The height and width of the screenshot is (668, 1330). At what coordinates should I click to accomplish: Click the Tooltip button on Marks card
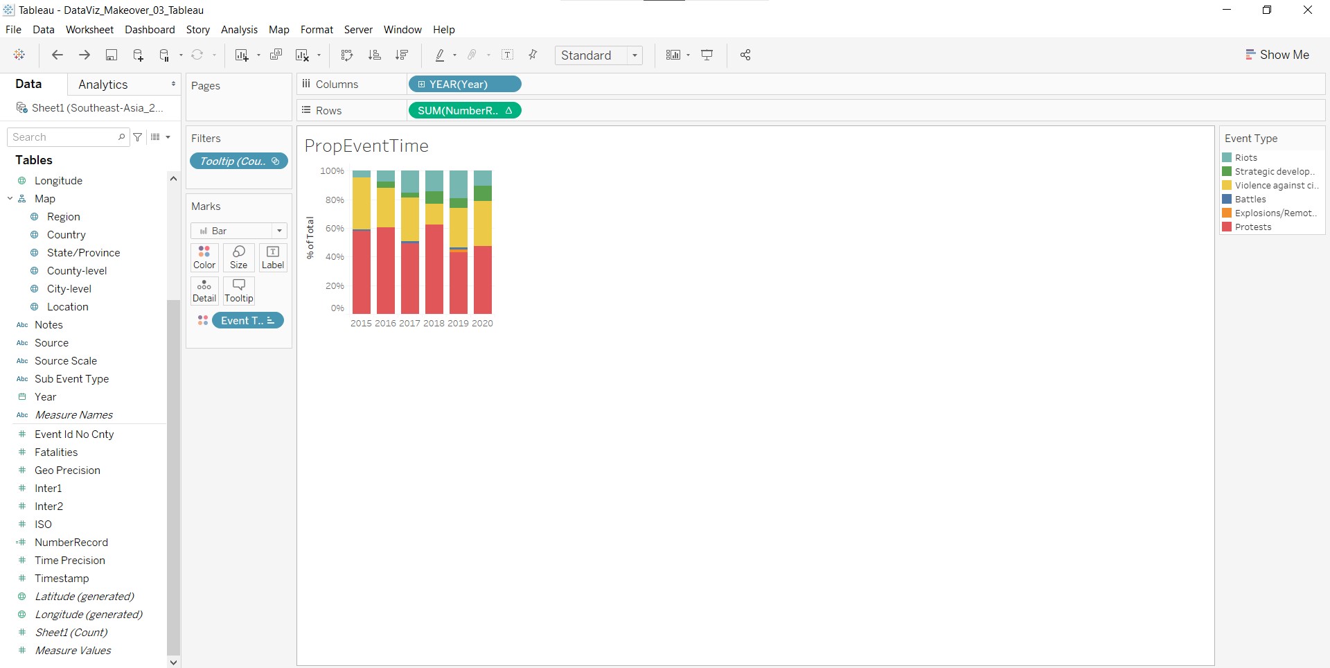pyautogui.click(x=239, y=290)
